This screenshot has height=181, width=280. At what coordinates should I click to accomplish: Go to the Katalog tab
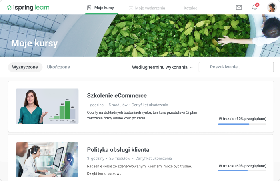(190, 8)
